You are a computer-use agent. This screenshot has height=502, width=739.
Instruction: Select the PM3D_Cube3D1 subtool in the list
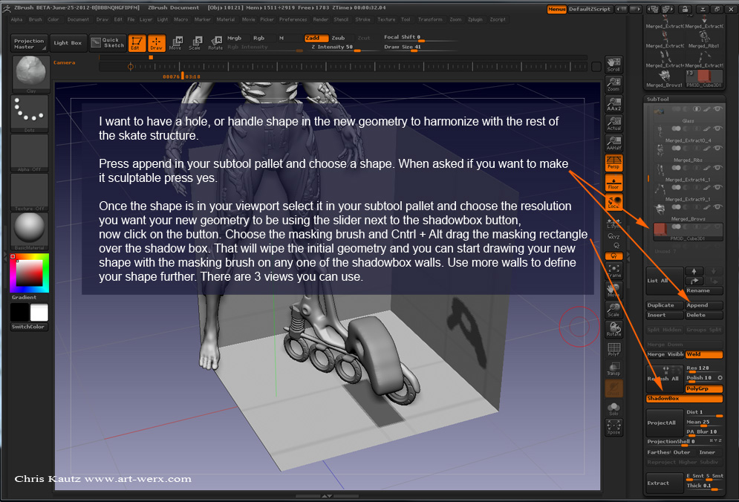[x=688, y=232]
